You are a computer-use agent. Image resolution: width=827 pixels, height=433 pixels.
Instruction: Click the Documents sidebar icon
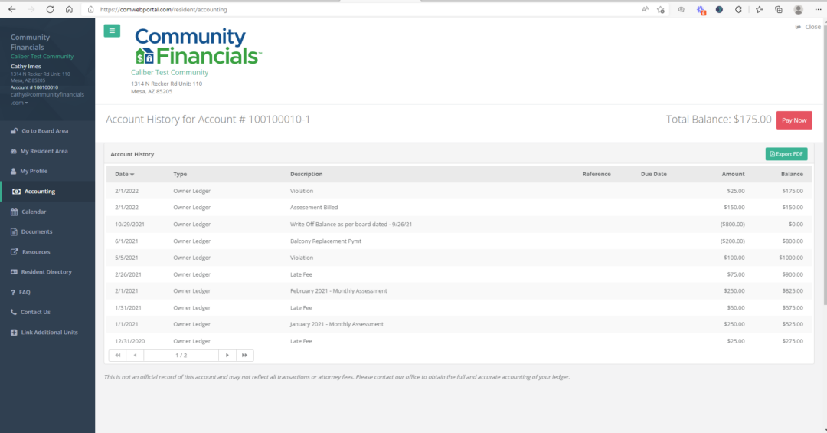(x=15, y=231)
